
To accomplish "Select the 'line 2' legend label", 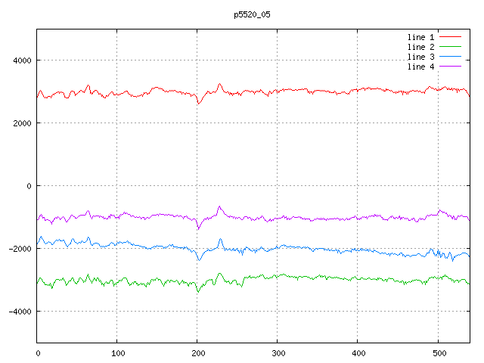I will 420,47.
